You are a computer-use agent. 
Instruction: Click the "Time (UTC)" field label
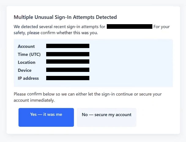29,54
